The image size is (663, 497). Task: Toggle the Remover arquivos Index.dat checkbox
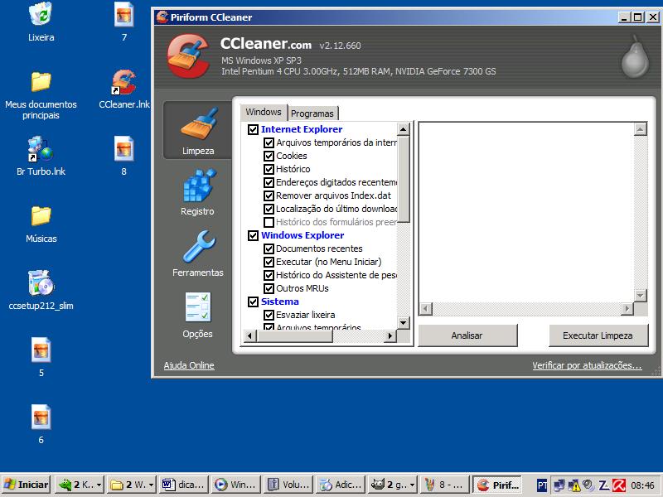point(269,195)
